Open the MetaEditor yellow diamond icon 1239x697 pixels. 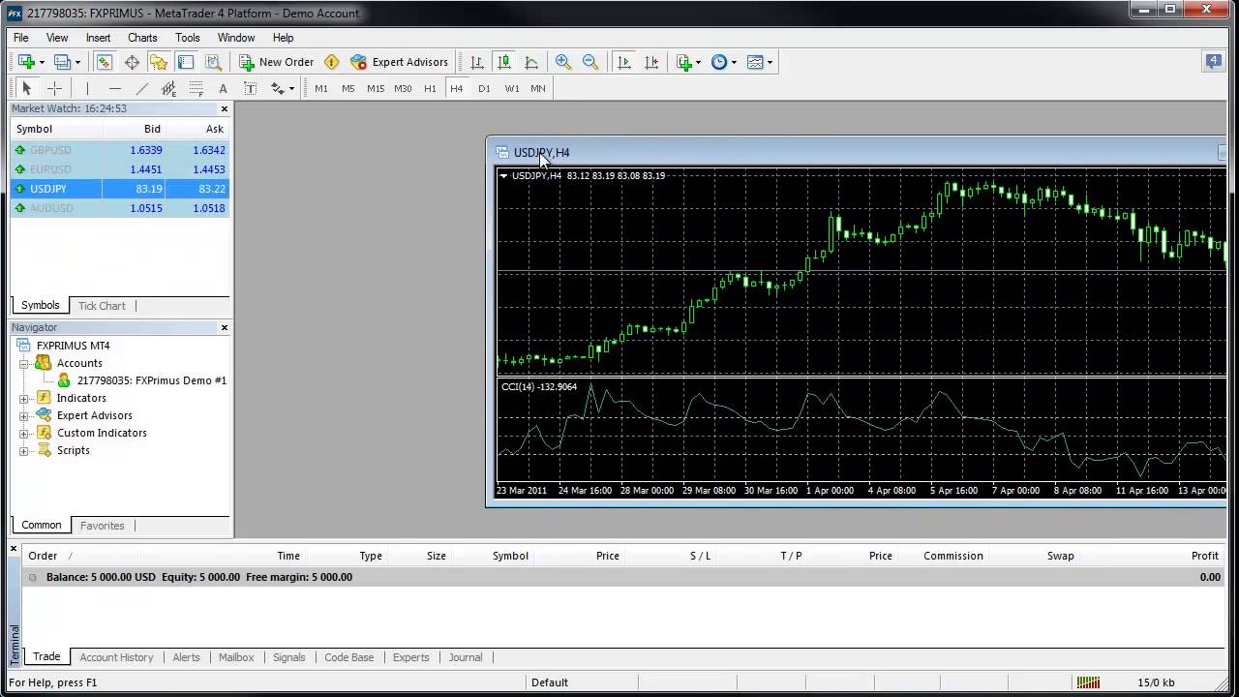pyautogui.click(x=332, y=62)
